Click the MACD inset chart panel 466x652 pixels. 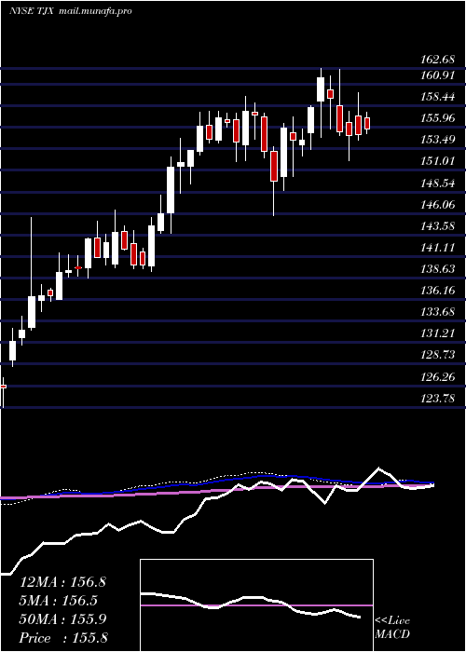point(256,605)
